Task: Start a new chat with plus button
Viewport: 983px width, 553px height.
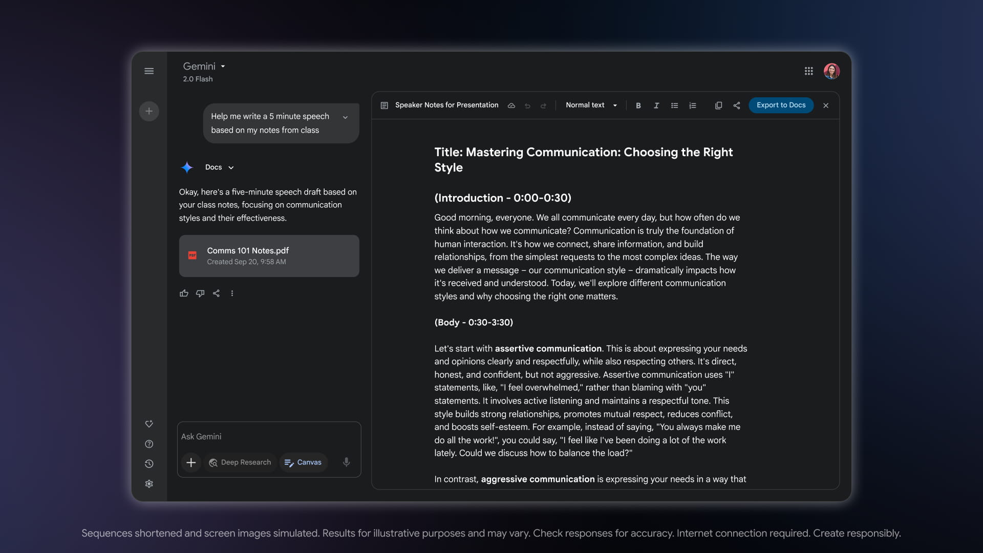Action: pos(149,111)
